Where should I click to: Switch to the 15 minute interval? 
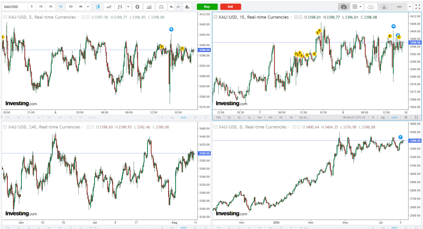coord(41,7)
